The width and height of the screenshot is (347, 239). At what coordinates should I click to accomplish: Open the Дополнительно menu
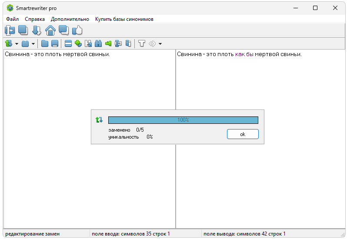[70, 19]
